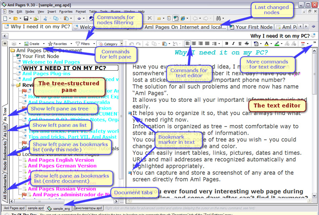The height and width of the screenshot is (215, 319).
Task: Toggle italic text formatting
Action: tap(233, 44)
